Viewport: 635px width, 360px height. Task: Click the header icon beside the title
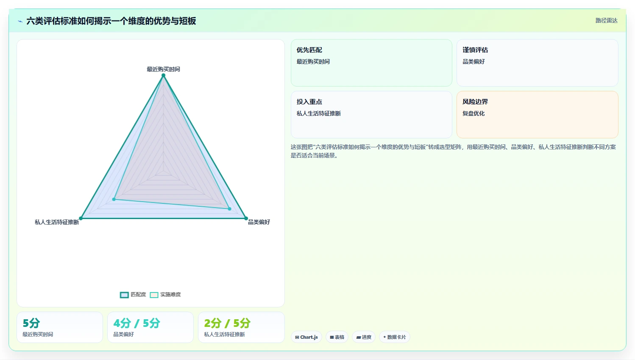click(20, 21)
